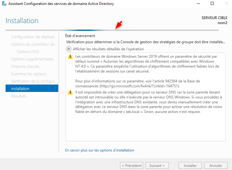Open 'Vérification de la configur...' step
The image size is (232, 170).
34,81
